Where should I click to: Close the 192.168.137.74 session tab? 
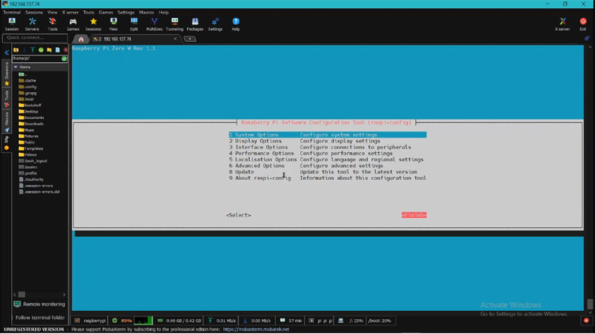[x=175, y=39]
